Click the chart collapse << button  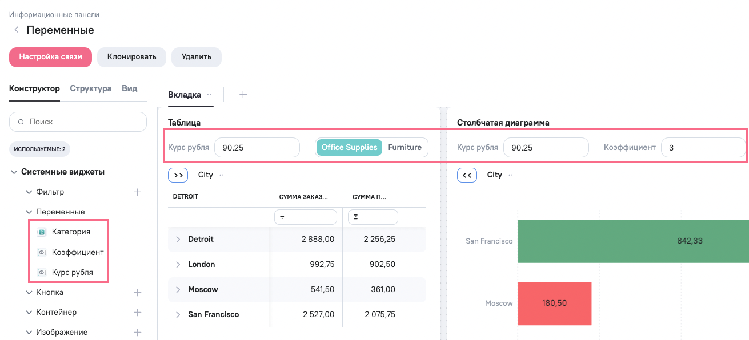[x=467, y=175]
